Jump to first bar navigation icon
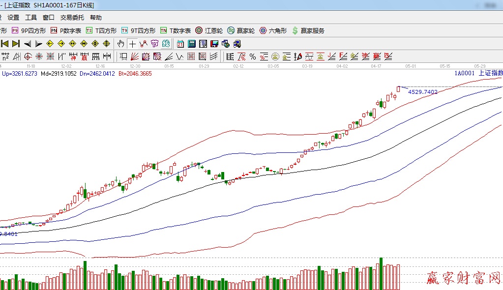Image resolution: width=503 pixels, height=290 pixels. 5,43
